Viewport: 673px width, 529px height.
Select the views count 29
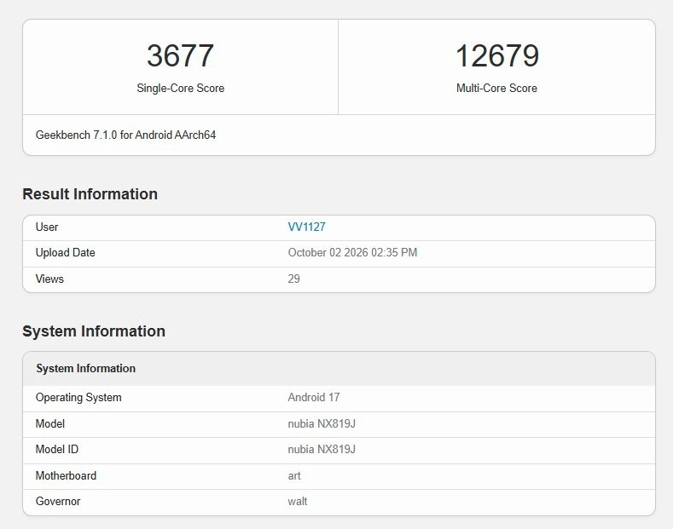coord(294,279)
